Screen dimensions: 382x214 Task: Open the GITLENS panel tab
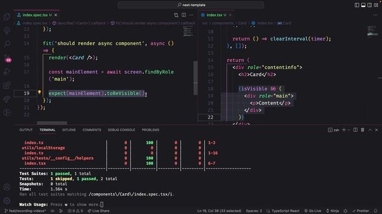click(69, 130)
